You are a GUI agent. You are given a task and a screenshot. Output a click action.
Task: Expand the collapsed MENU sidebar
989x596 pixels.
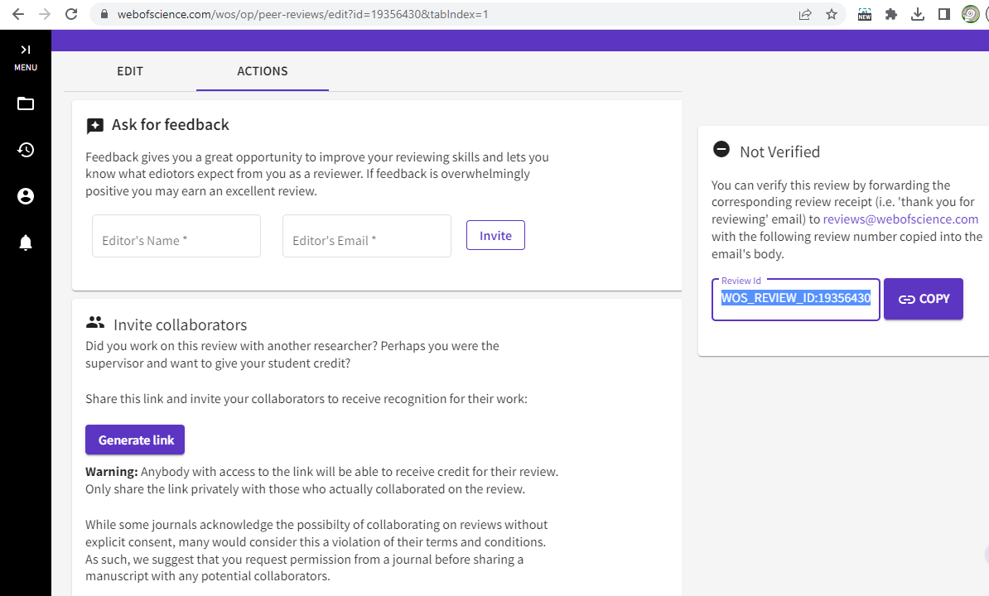tap(25, 54)
